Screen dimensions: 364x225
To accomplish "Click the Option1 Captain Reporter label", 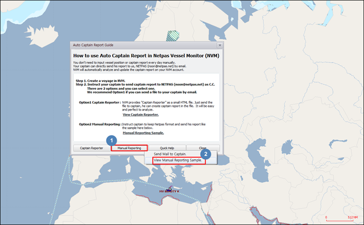I will [100, 103].
